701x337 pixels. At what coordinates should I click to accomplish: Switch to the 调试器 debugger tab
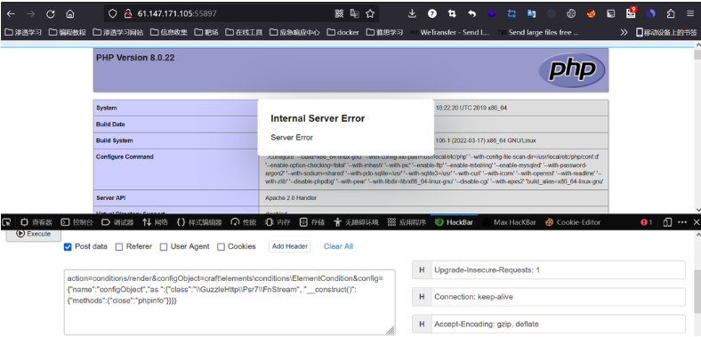[x=117, y=222]
